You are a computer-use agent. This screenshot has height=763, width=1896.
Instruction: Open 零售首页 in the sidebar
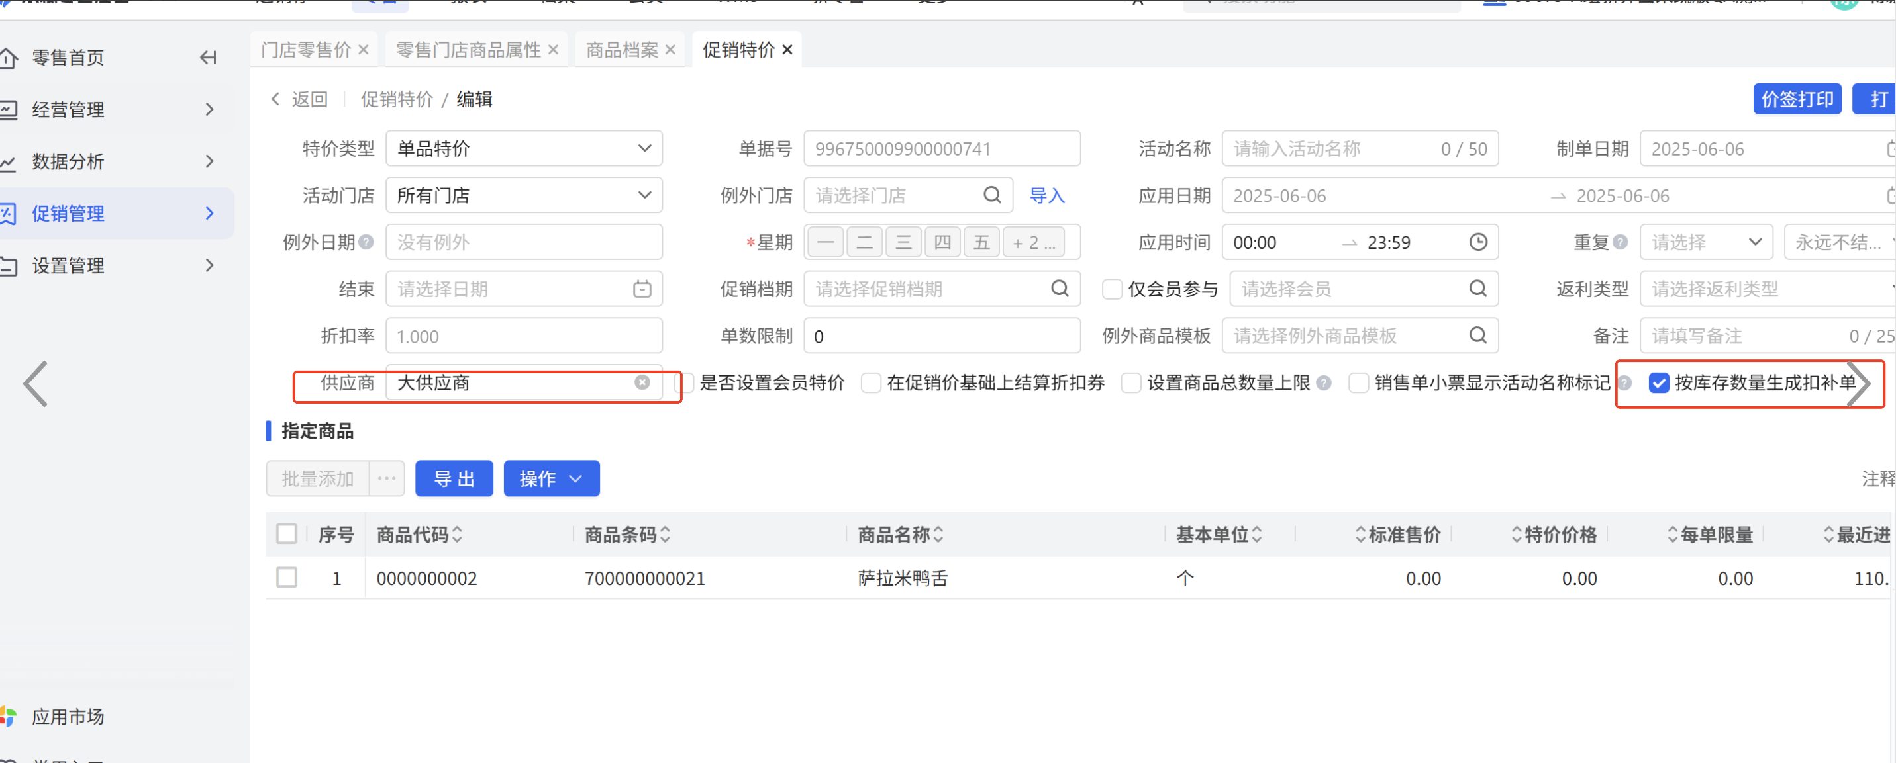68,58
